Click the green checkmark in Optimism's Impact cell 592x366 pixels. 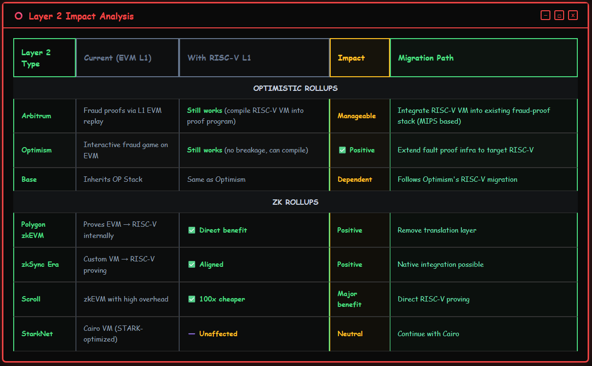[x=342, y=150]
